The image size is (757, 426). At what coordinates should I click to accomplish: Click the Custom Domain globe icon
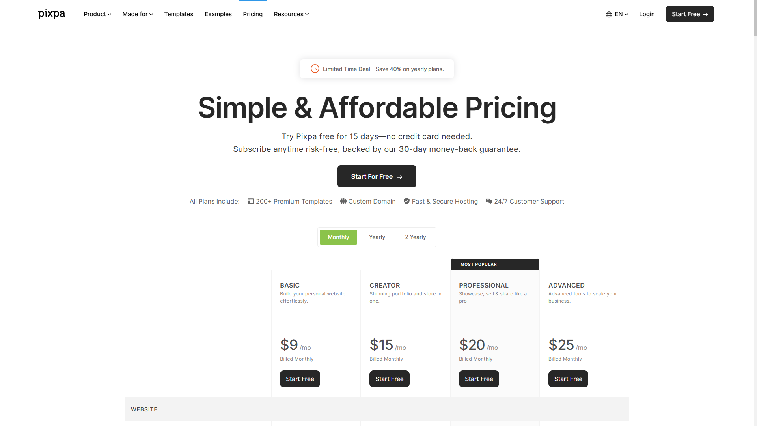pyautogui.click(x=343, y=201)
